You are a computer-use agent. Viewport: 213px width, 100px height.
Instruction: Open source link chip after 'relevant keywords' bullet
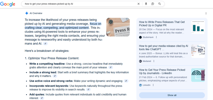[88, 89]
